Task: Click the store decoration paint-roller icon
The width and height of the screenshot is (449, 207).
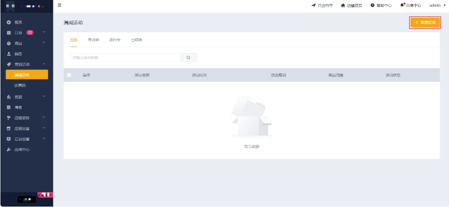Action: pos(9,118)
